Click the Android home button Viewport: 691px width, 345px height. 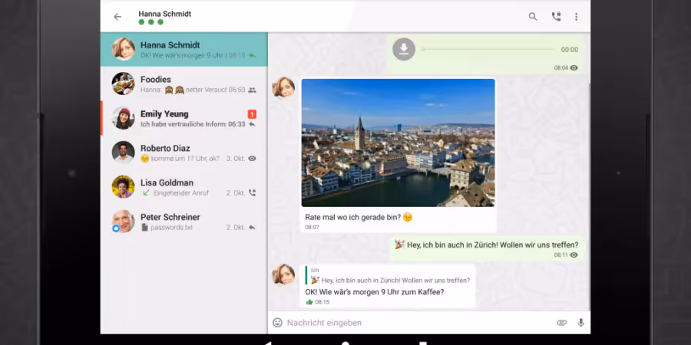pyautogui.click(x=345, y=343)
